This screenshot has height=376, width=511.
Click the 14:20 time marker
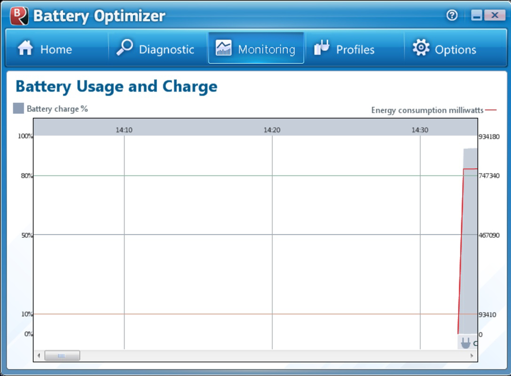coord(272,130)
